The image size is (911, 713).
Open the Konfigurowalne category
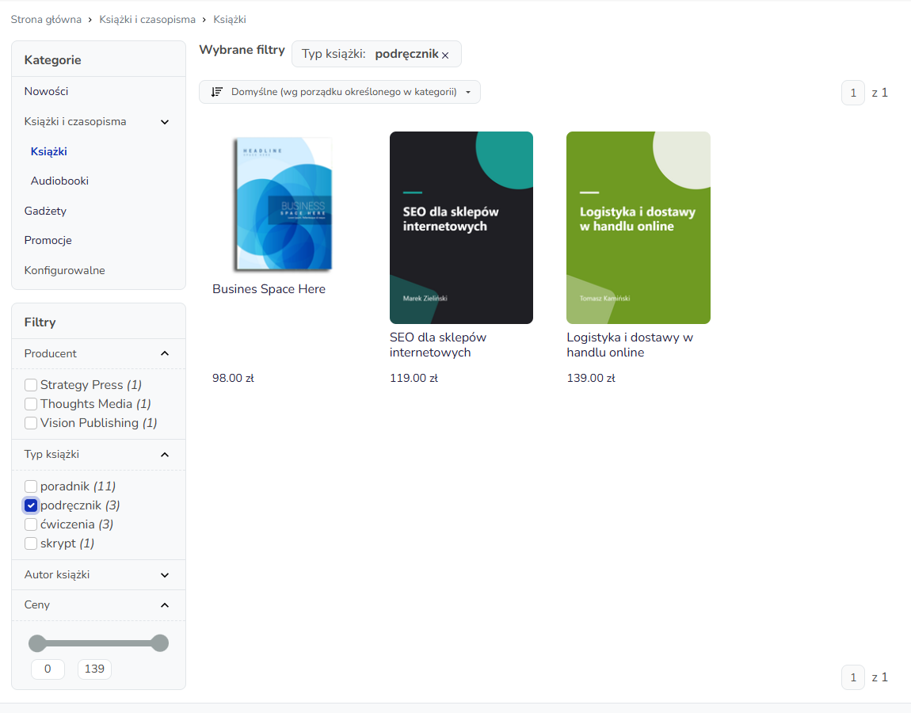coord(64,270)
